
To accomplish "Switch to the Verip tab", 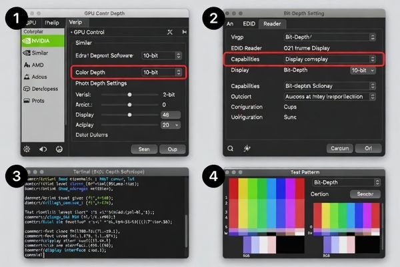I will click(77, 22).
